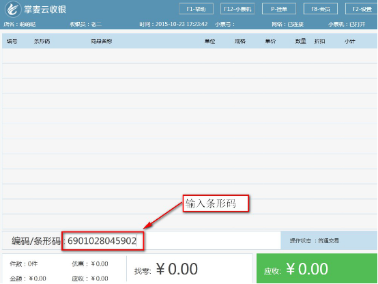The height and width of the screenshot is (284, 378).
Task: Click the 条形码 column header
Action: tap(42, 41)
